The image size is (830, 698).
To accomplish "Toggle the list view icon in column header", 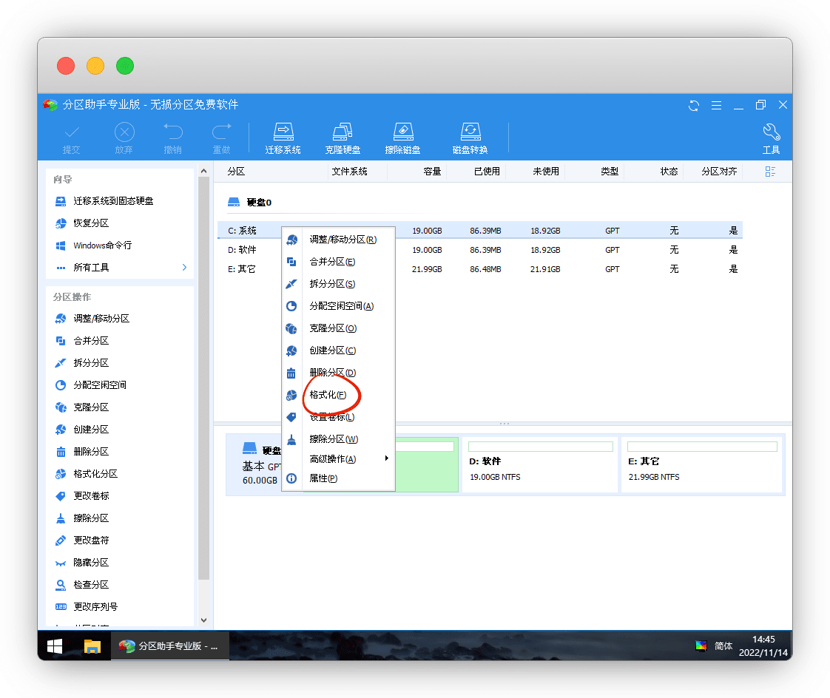I will tap(770, 172).
